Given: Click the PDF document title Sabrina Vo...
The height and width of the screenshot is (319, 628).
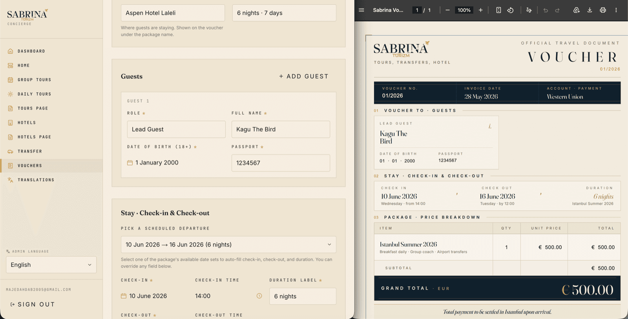Looking at the screenshot, I should point(388,10).
